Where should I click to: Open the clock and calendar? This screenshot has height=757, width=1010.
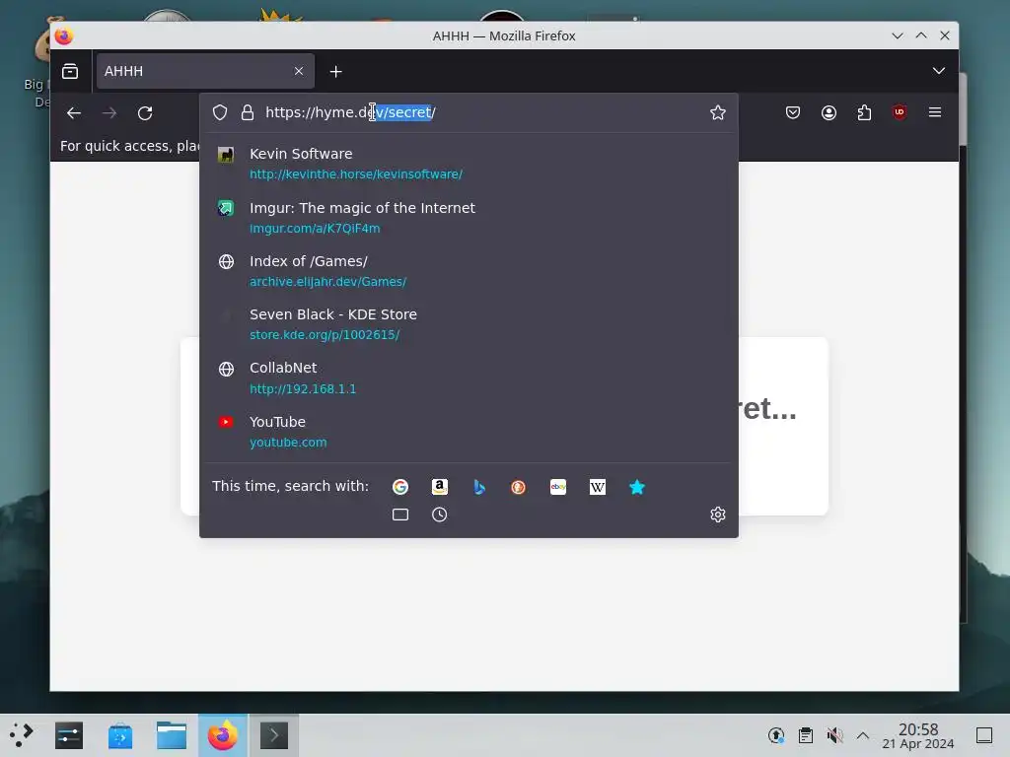[918, 735]
